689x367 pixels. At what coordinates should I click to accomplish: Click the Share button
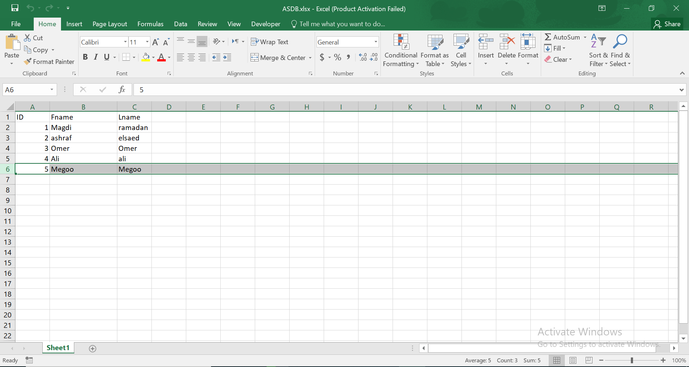point(667,24)
